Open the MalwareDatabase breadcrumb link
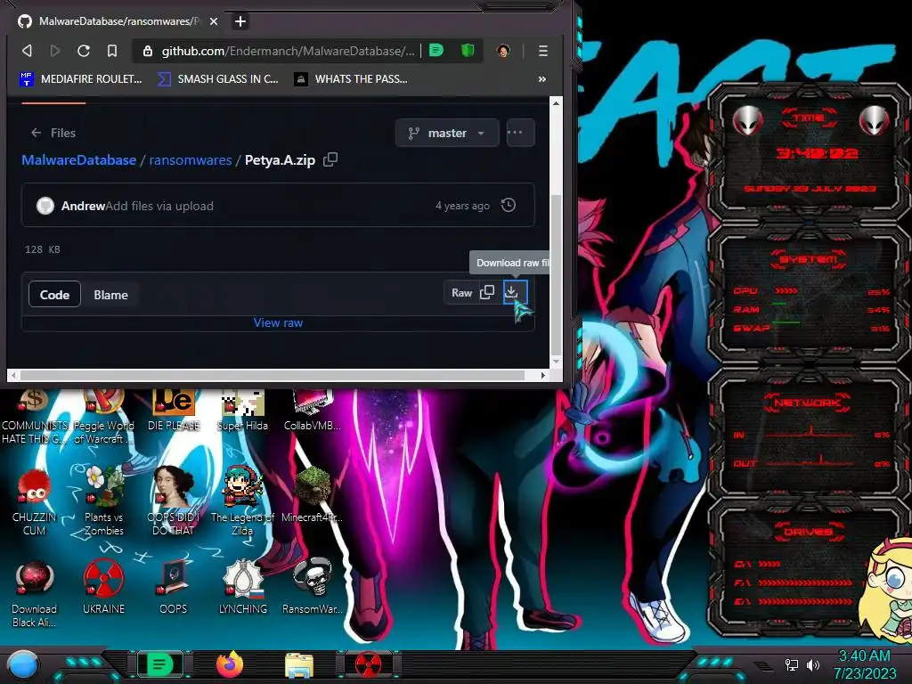The width and height of the screenshot is (912, 684). [x=79, y=160]
